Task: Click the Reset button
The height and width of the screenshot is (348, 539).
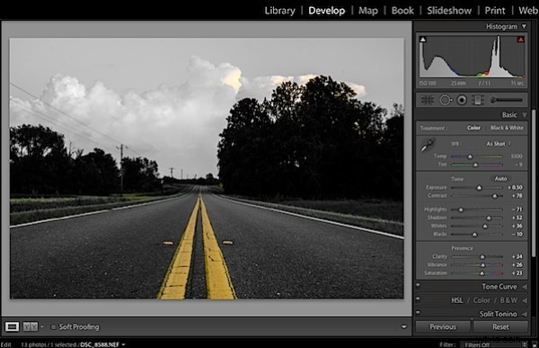Action: tap(500, 326)
